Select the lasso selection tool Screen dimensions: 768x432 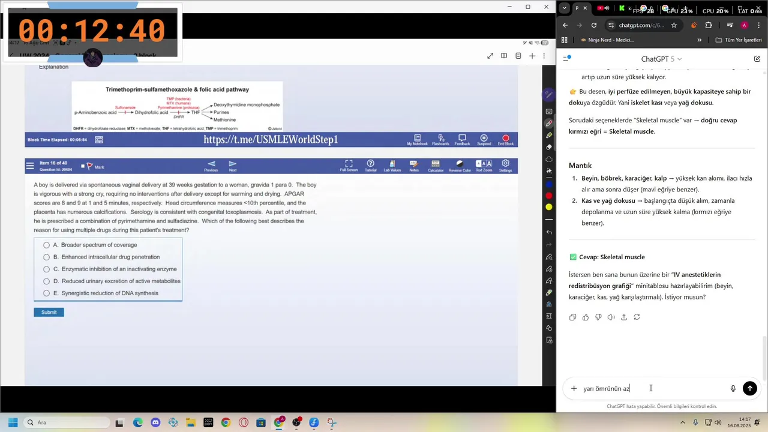[549, 159]
